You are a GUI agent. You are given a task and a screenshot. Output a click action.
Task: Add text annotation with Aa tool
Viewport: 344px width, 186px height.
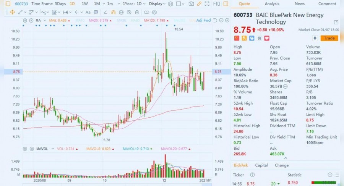pos(88,12)
